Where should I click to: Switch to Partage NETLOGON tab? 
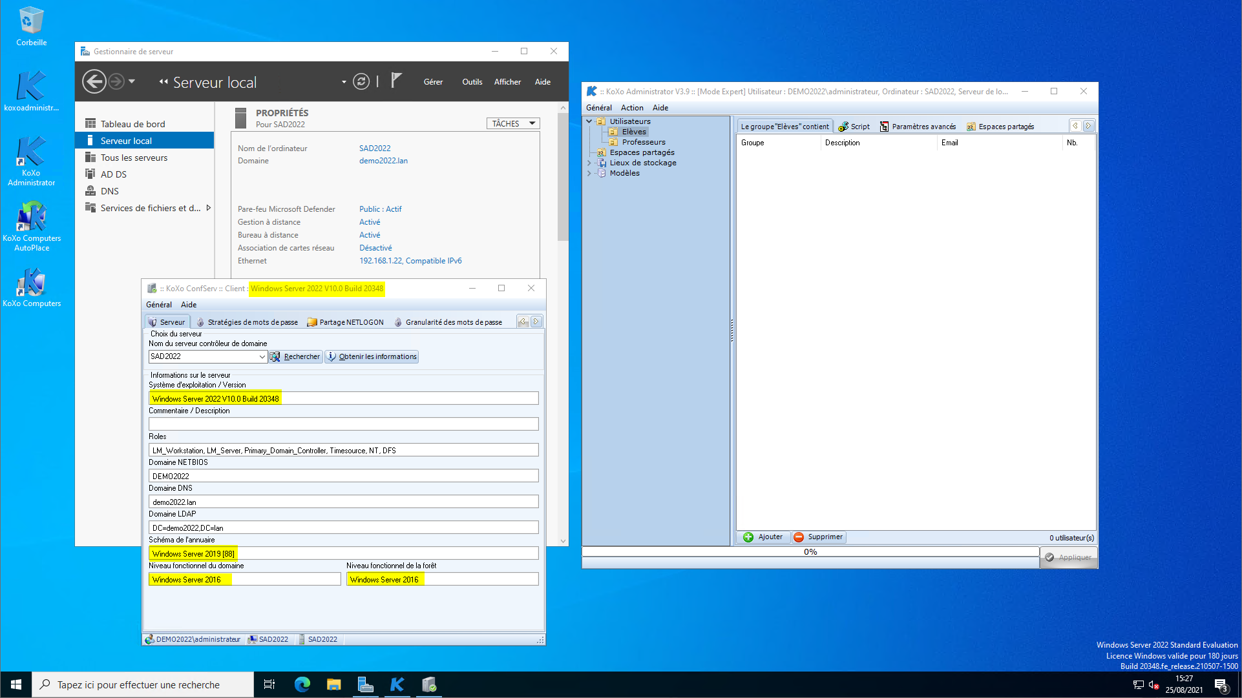click(x=345, y=322)
